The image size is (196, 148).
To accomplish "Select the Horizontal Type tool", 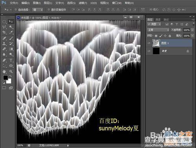I will pyautogui.click(x=11, y=60).
